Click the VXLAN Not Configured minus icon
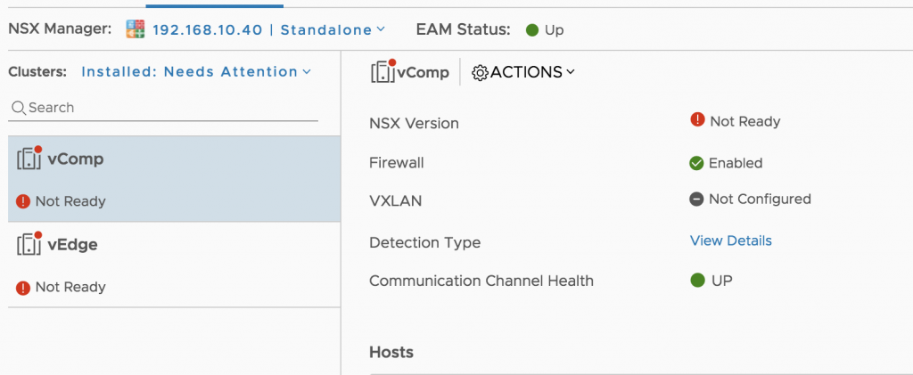The height and width of the screenshot is (375, 913). 696,200
